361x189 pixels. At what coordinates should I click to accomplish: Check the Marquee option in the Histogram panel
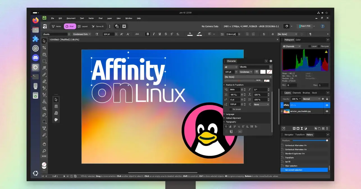319,46
